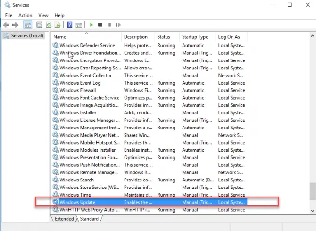Viewport: 316px width, 231px height.
Task: Toggle the Show/Hide Action Pane icon
Action: 79,25
